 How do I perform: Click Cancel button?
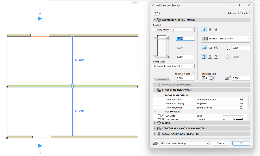click(x=221, y=144)
